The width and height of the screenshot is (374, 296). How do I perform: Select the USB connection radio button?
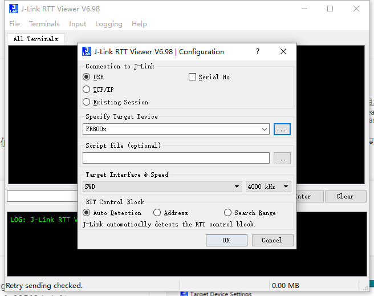[x=86, y=77]
